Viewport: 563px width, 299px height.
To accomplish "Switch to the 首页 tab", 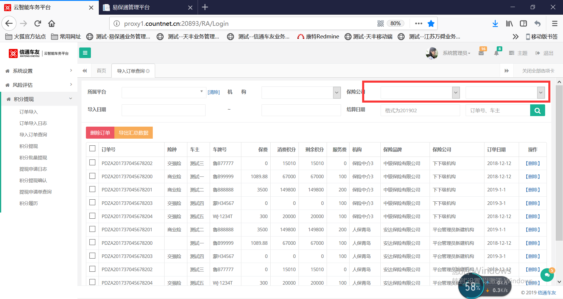I will pos(101,71).
